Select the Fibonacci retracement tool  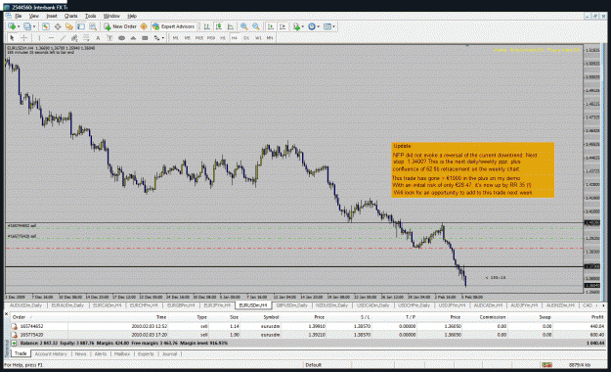pyautogui.click(x=86, y=38)
